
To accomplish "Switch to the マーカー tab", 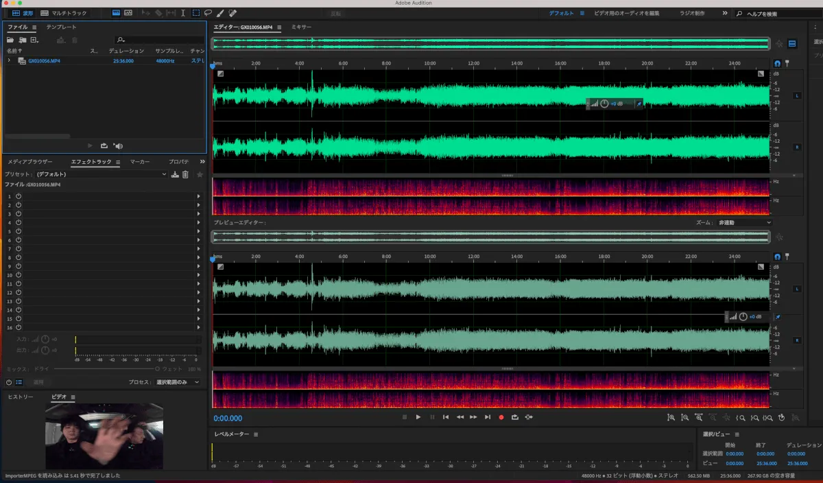I will (x=140, y=162).
